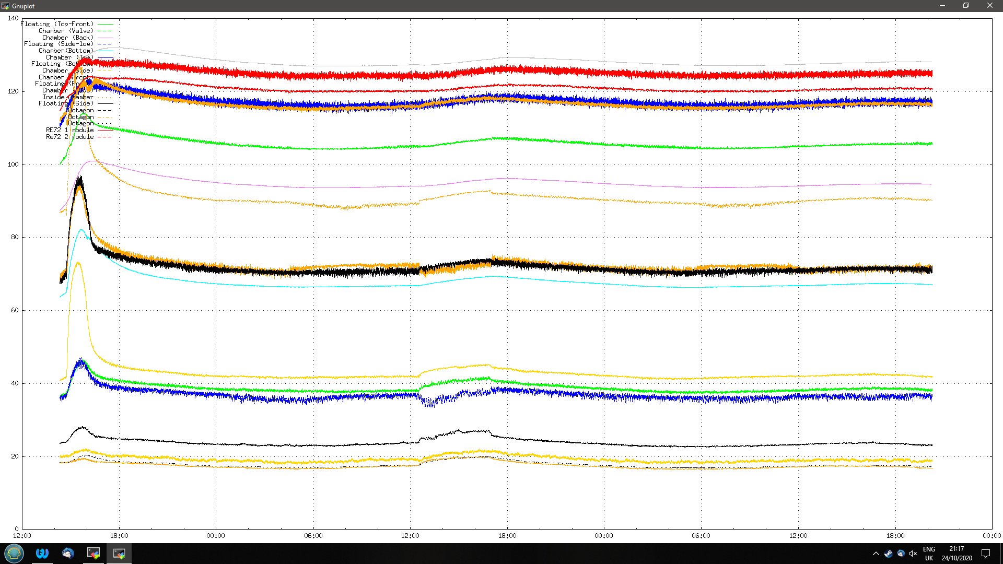Open the clock showing 21:17
Viewport: 1003px width, 564px height.
click(x=957, y=554)
